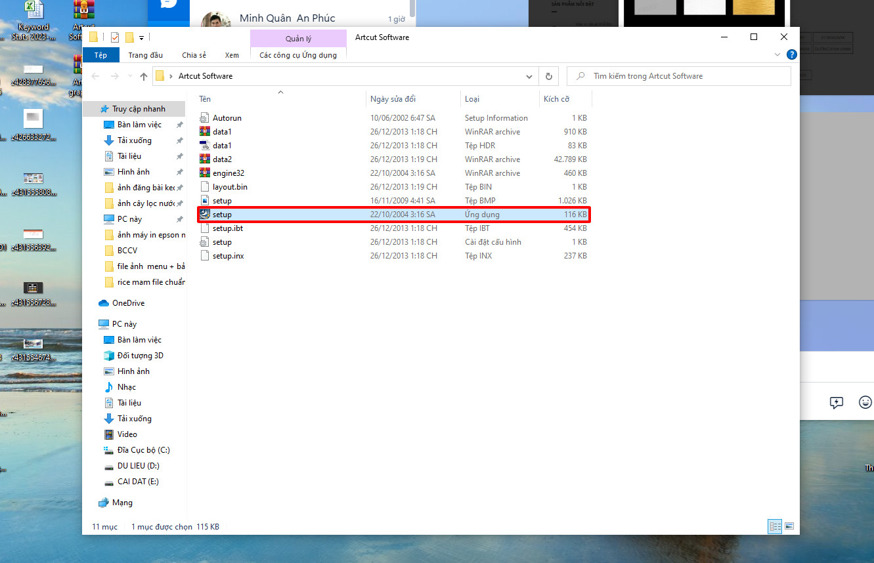Screen dimensions: 874x563
Task: Open the Tệp file menu
Action: [x=100, y=55]
